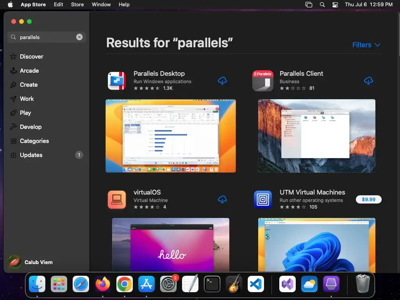Open the App Store menu
This screenshot has width=400, height=300.
click(x=33, y=4)
